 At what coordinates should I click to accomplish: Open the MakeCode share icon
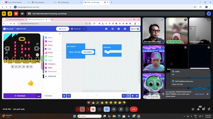112,29
